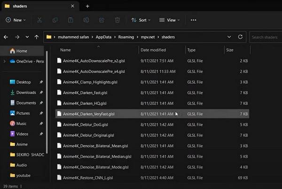Click the Anime folder icon in sidebar

[12, 144]
